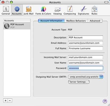The width and height of the screenshot is (110, 106).
Task: Click into the Description field
Action: (x=85, y=38)
